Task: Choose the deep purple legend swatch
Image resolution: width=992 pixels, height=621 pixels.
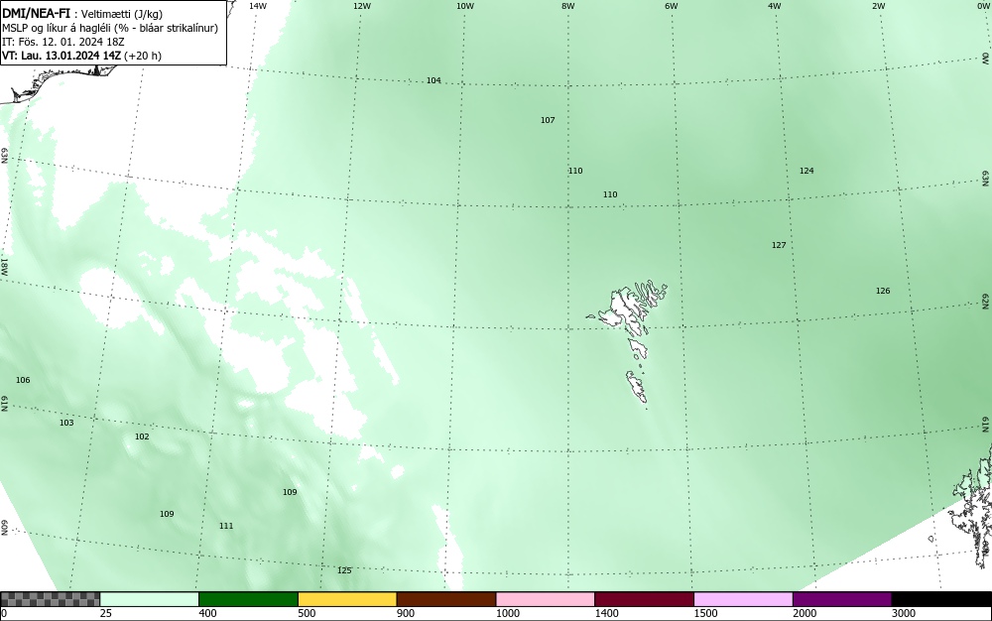Action: tap(842, 599)
